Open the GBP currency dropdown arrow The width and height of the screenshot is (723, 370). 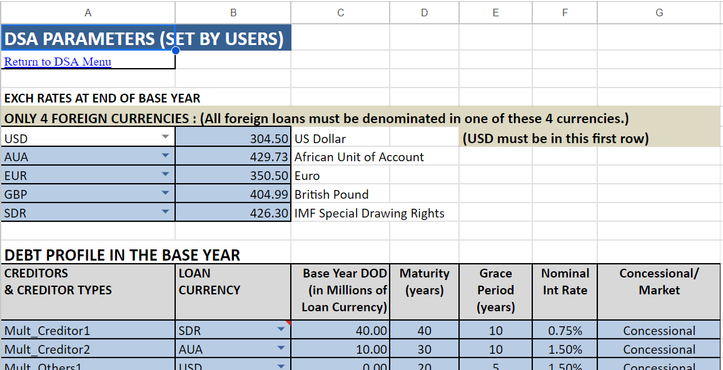pyautogui.click(x=166, y=193)
